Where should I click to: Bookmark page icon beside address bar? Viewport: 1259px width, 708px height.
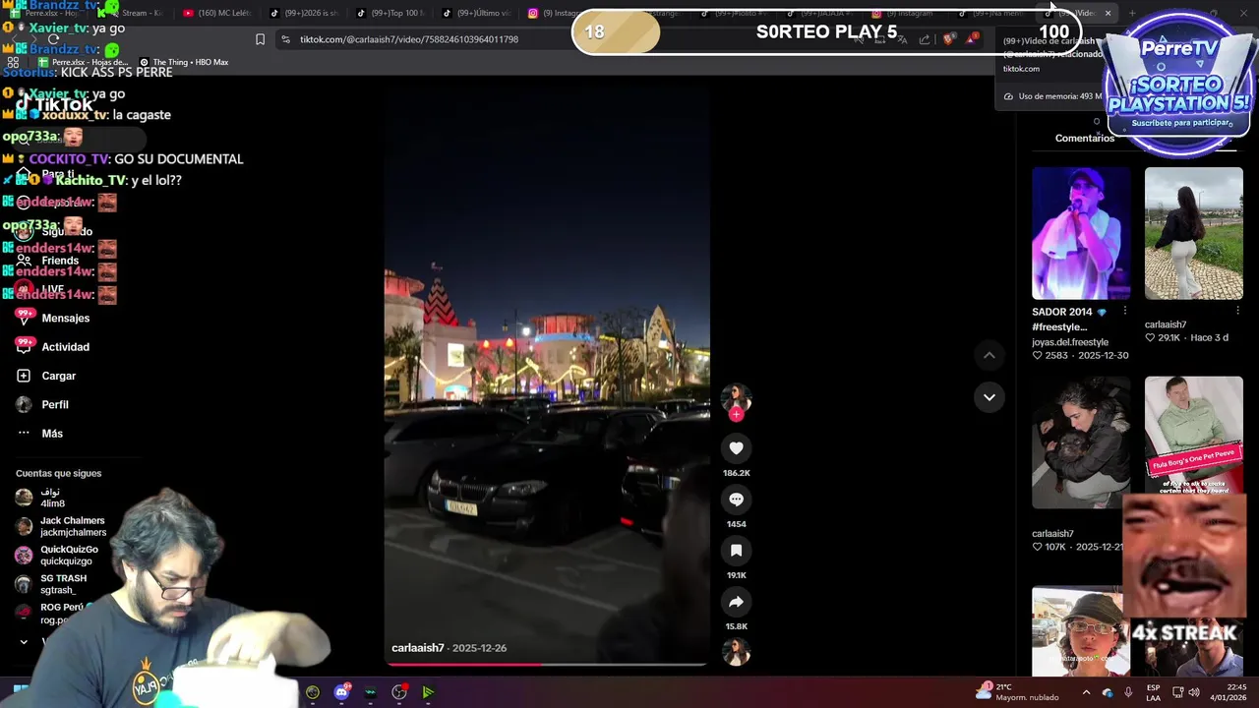[260, 39]
